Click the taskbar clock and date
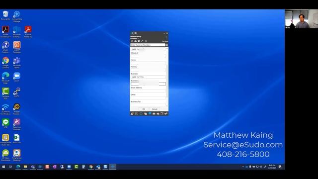This screenshot has height=179, width=318. [x=272, y=167]
